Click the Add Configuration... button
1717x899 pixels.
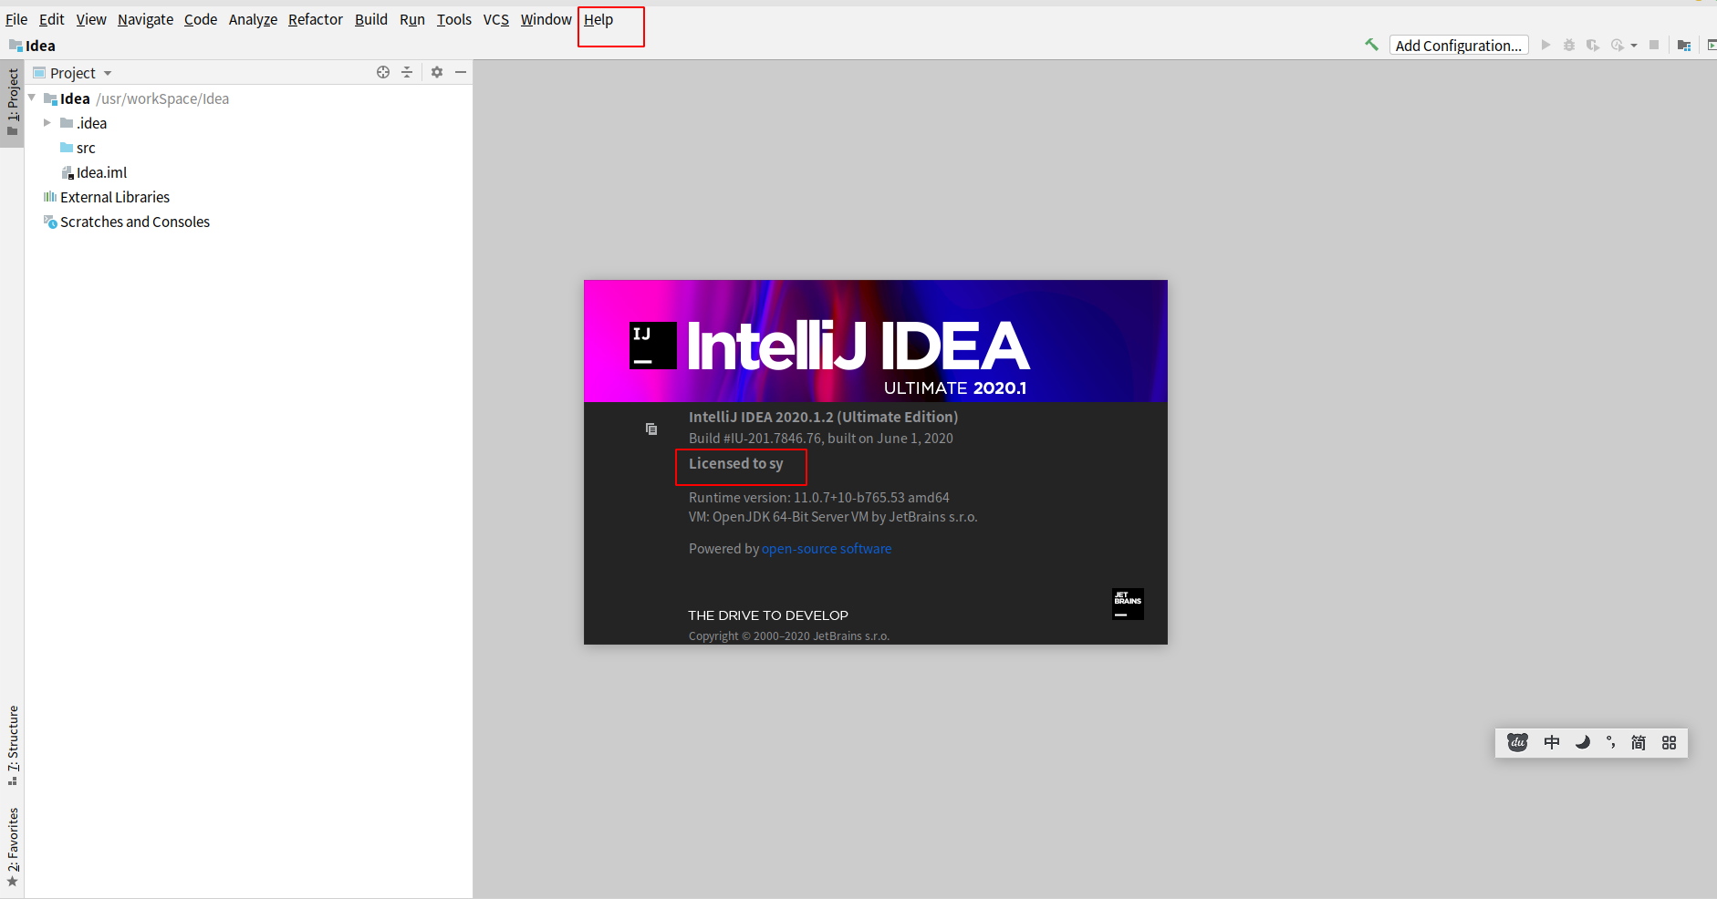[x=1459, y=46]
